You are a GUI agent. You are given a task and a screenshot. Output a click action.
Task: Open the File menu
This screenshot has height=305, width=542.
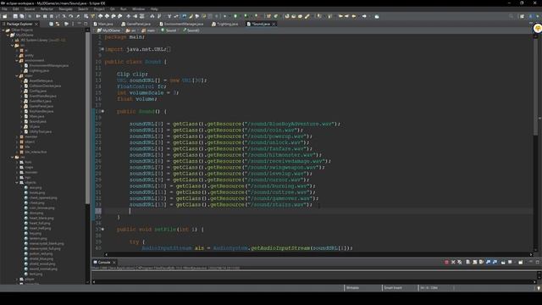pos(4,9)
